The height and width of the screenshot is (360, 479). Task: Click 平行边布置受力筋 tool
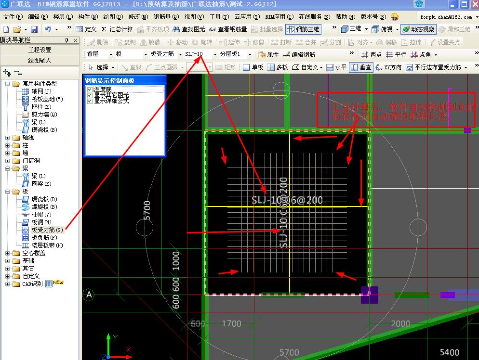pyautogui.click(x=434, y=67)
